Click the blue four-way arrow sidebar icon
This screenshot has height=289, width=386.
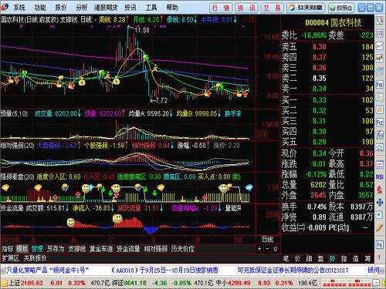[380, 203]
